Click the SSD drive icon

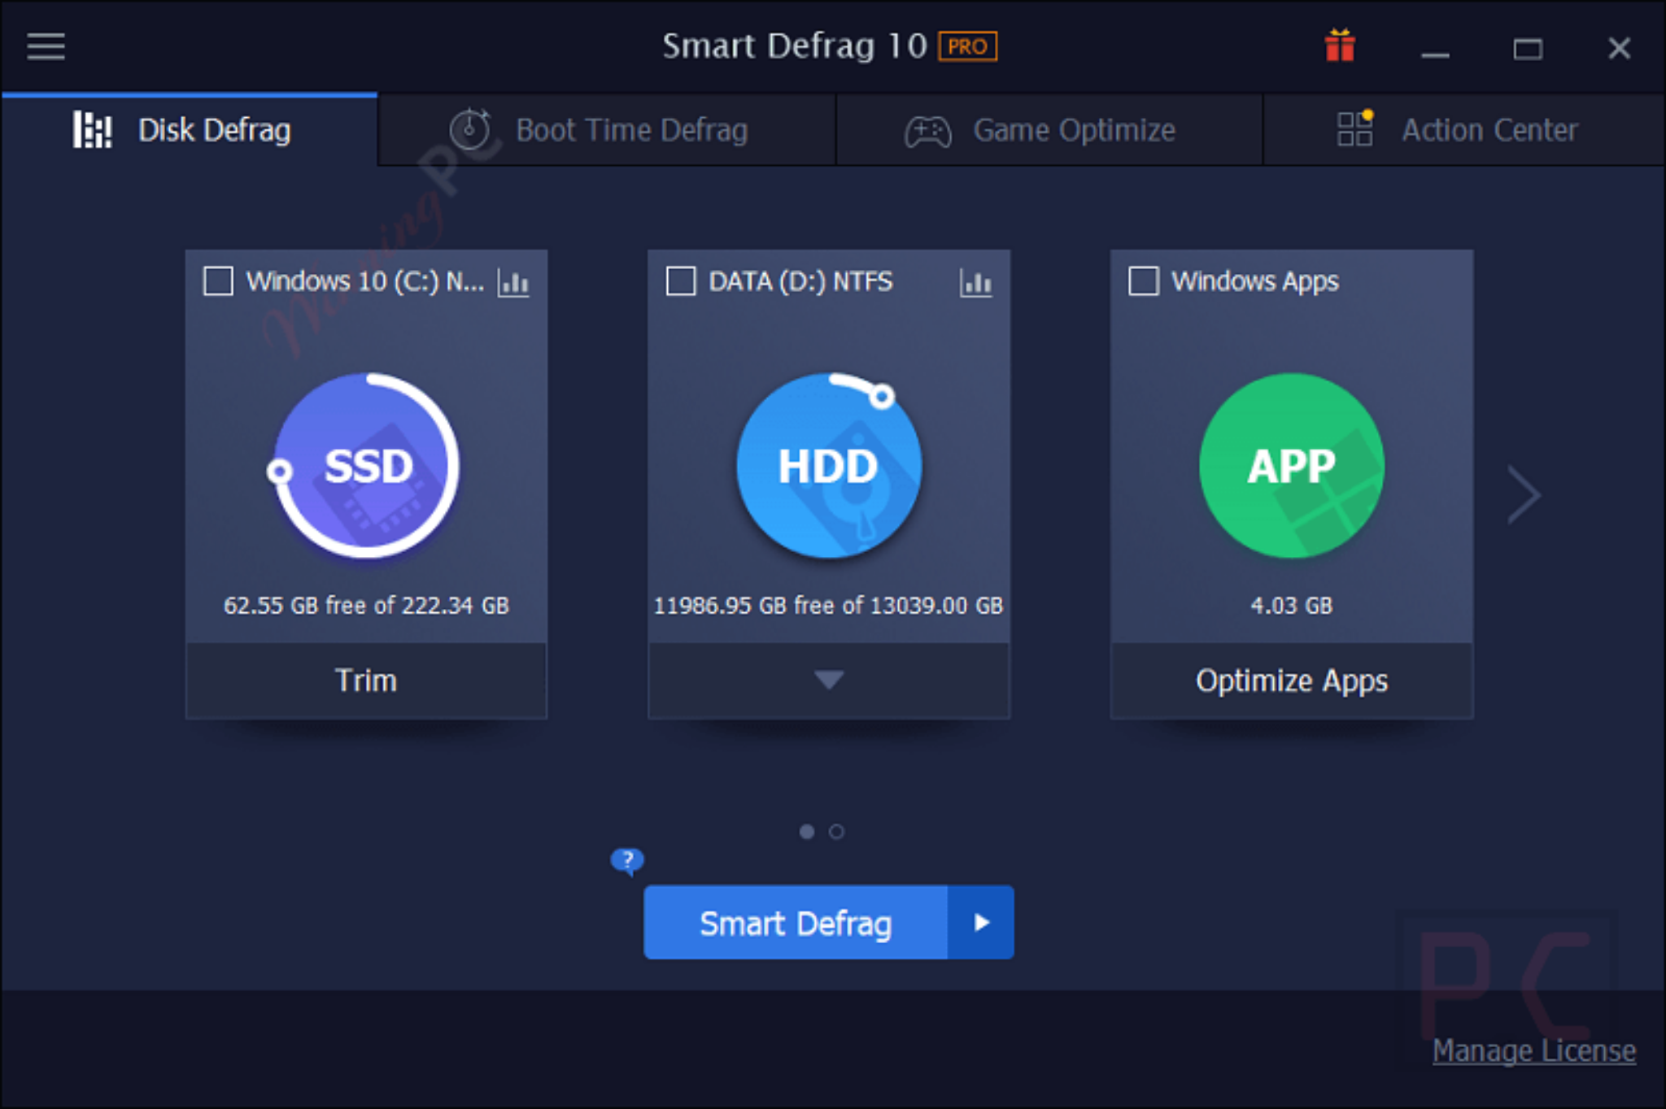(366, 465)
